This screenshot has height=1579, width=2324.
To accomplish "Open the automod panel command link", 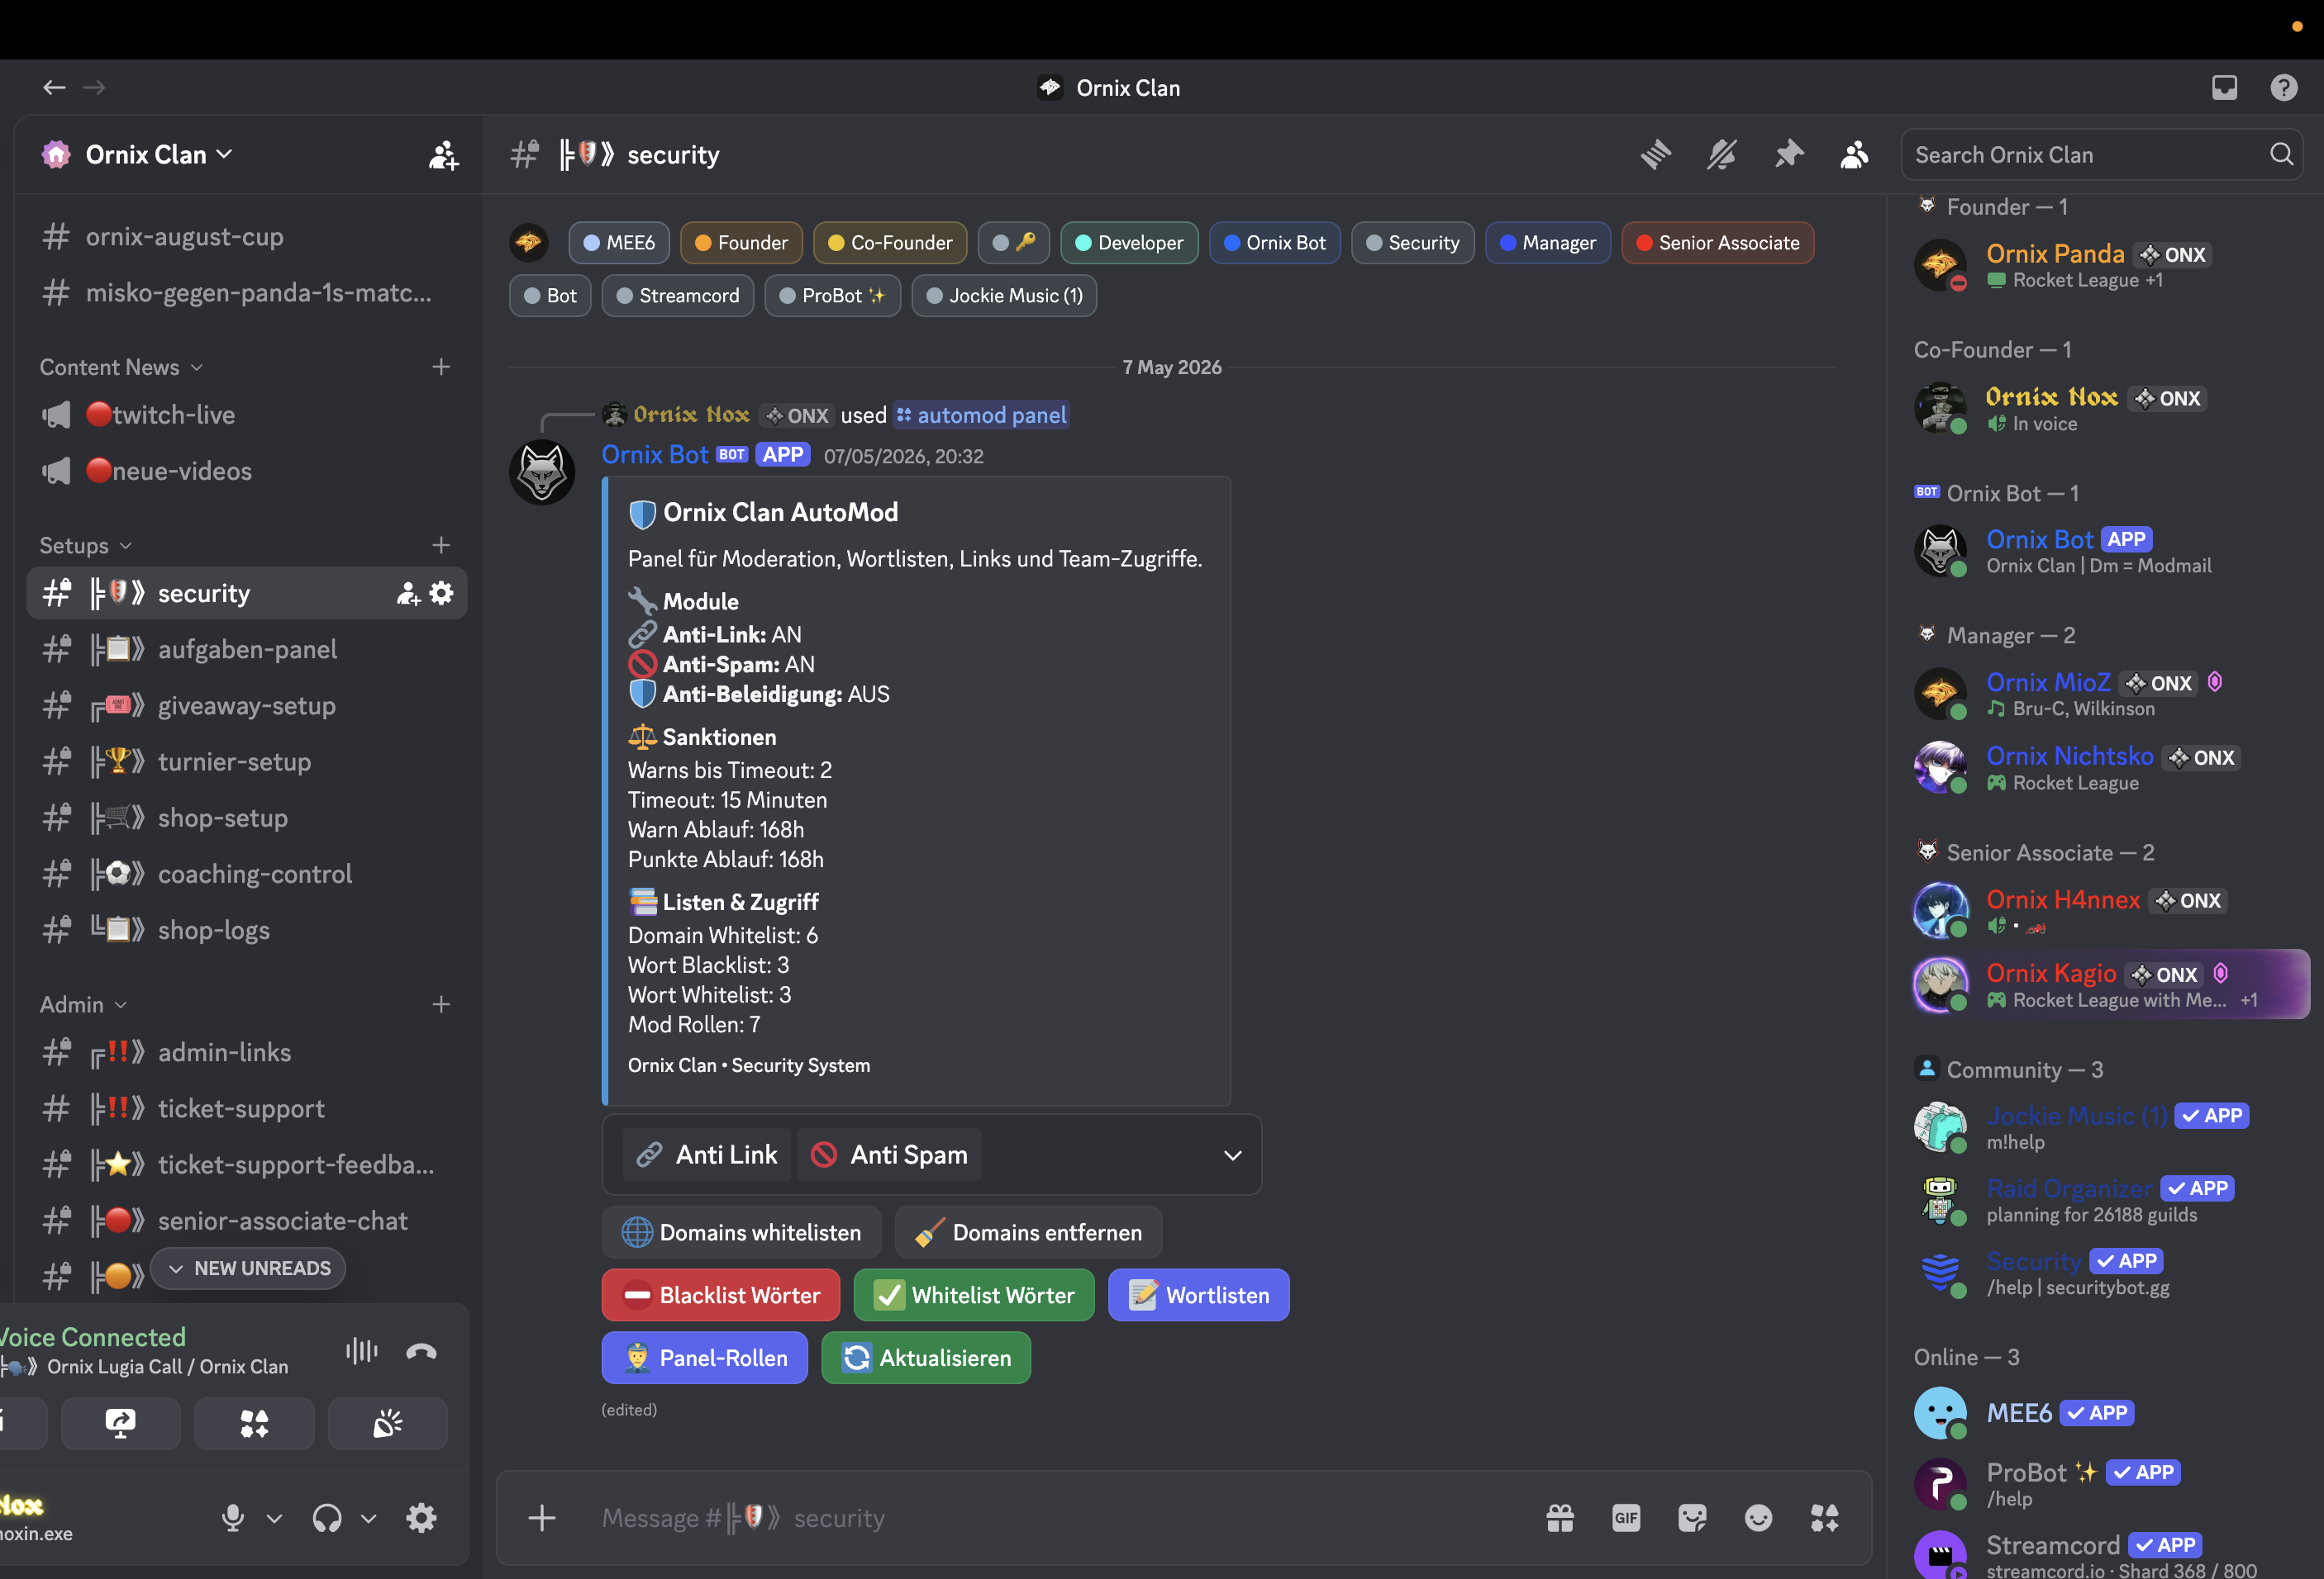I will [x=982, y=415].
